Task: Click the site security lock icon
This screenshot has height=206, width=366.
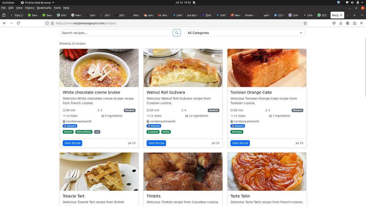Action: (x=52, y=23)
